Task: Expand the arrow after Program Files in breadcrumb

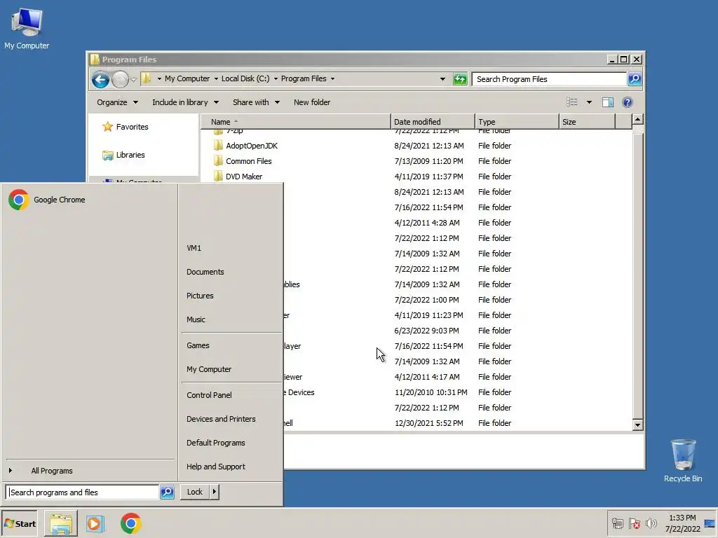Action: (x=333, y=78)
